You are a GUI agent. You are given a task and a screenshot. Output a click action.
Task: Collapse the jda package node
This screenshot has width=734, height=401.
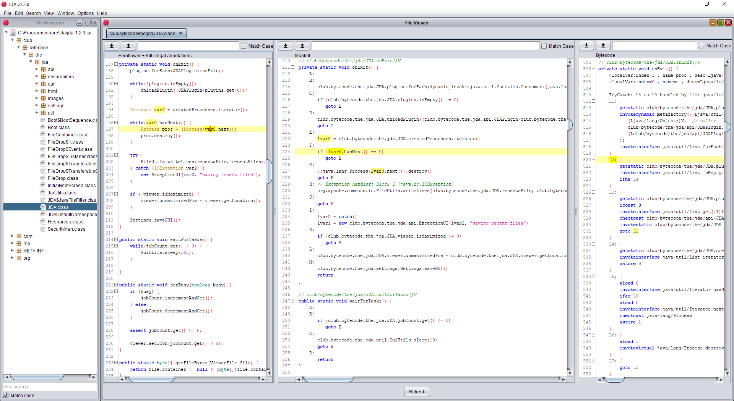[31, 62]
